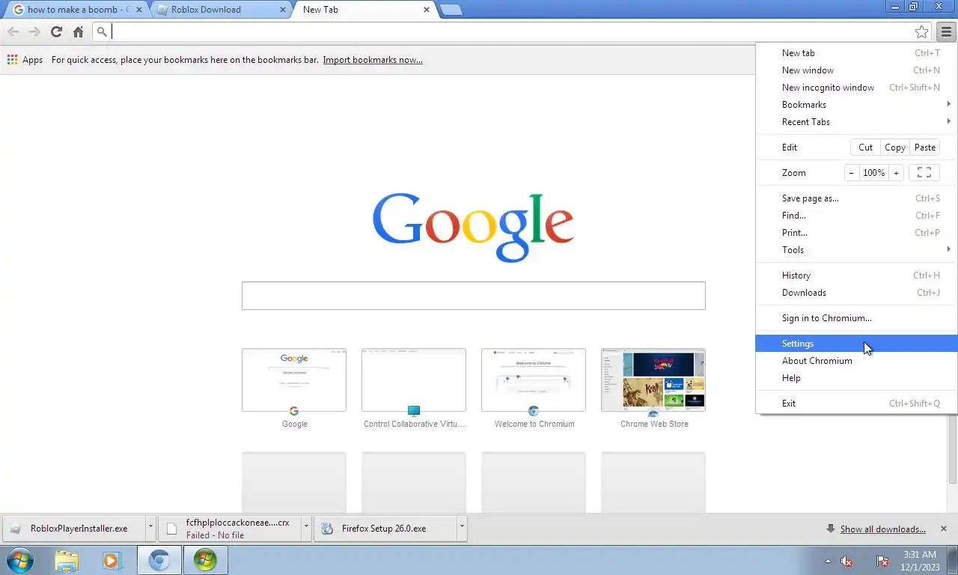Image resolution: width=958 pixels, height=575 pixels.
Task: Increase zoom with the plus button
Action: tap(896, 173)
